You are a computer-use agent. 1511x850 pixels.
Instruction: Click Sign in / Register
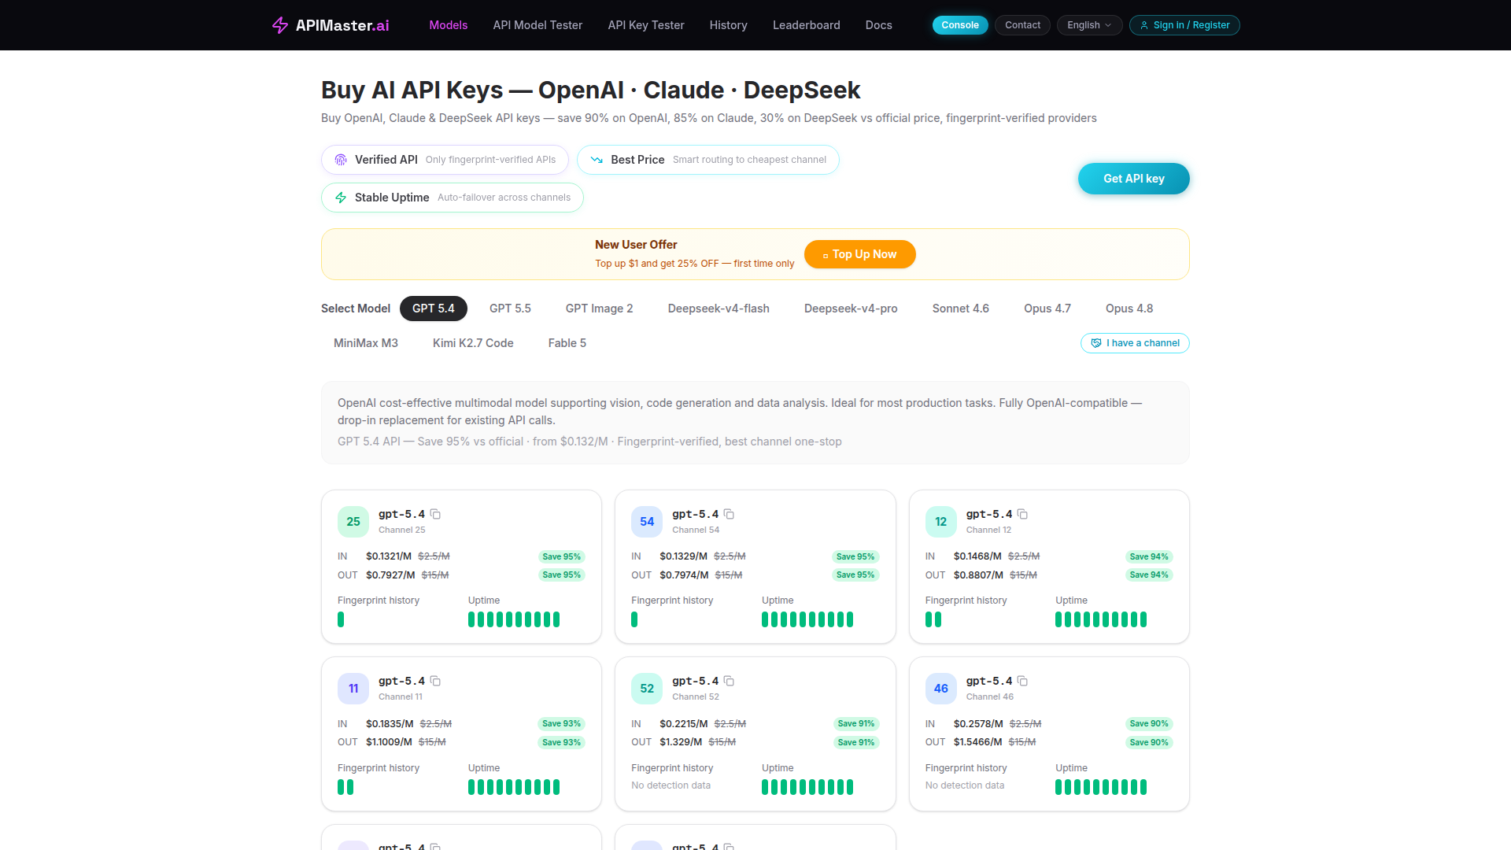(x=1184, y=25)
